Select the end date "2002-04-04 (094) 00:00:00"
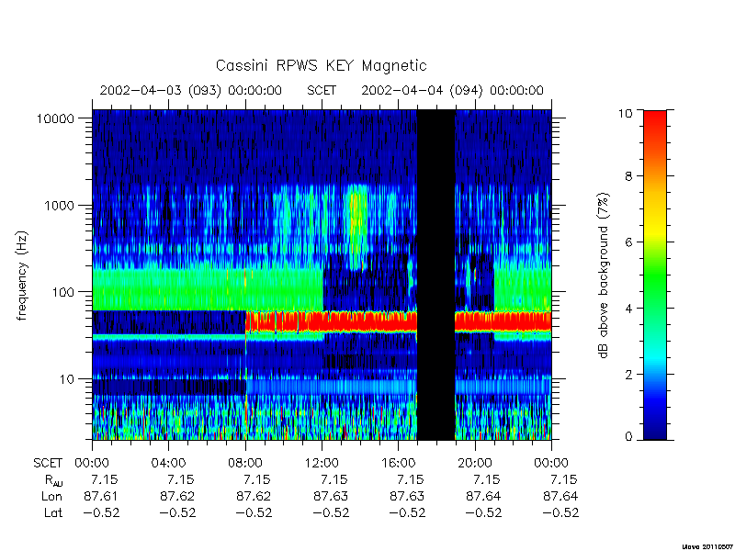Screen dimensions: 735x551 click(x=452, y=90)
